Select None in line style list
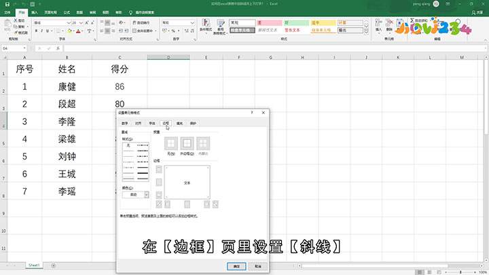Image resolution: width=489 pixels, height=275 pixels. [x=128, y=145]
